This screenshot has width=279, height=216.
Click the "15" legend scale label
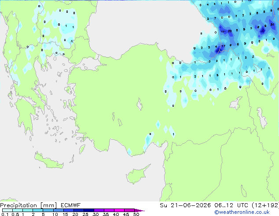pos(65,214)
